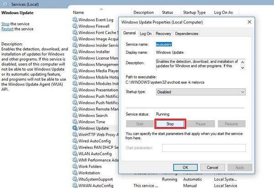Viewport: 274px width, 188px height.
Task: Select the Work Folders service name
Action: point(90,167)
